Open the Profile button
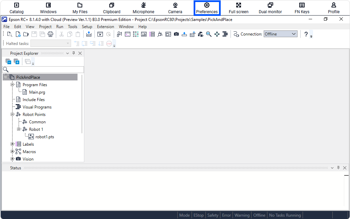Screen dimensions: 350x219 334,8
